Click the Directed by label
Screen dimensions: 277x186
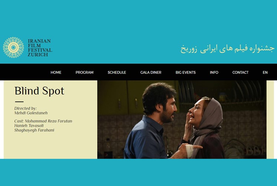26,108
